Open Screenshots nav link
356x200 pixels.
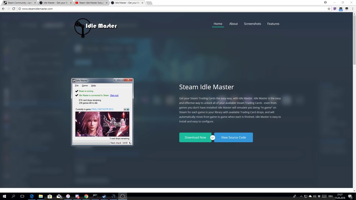(252, 24)
